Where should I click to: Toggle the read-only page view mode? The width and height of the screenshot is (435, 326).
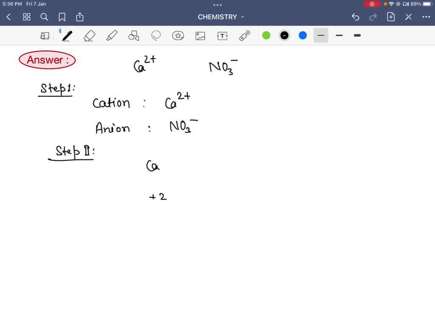pos(45,36)
